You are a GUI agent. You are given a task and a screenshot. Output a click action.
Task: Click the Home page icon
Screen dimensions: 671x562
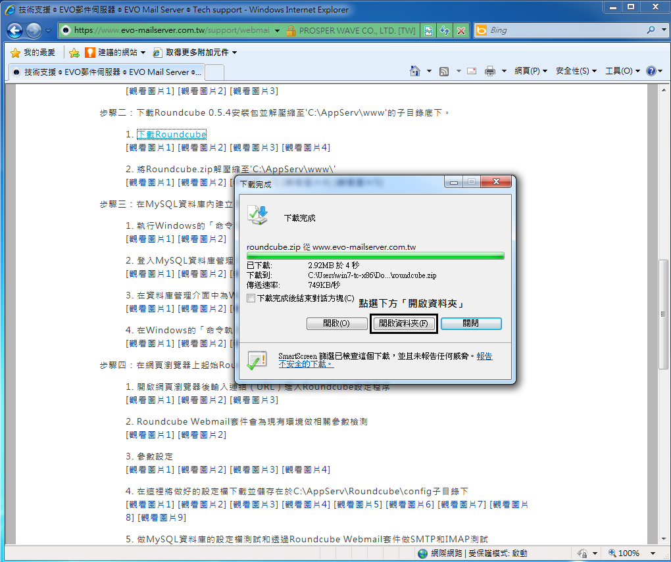click(x=414, y=71)
